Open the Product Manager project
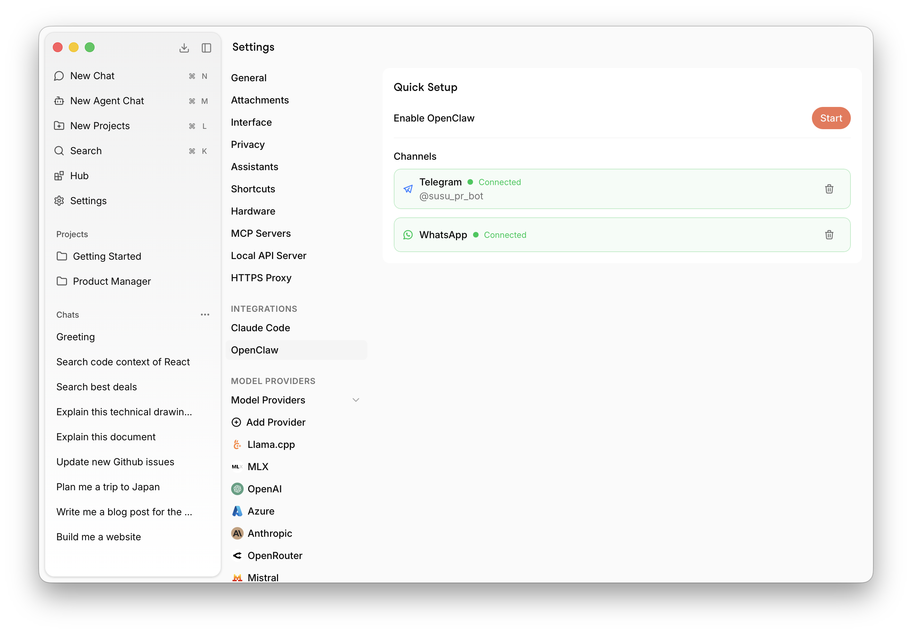Image resolution: width=912 pixels, height=634 pixels. [x=112, y=281]
